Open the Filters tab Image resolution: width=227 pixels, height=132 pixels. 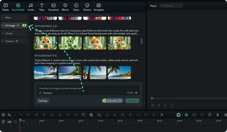pos(76,7)
